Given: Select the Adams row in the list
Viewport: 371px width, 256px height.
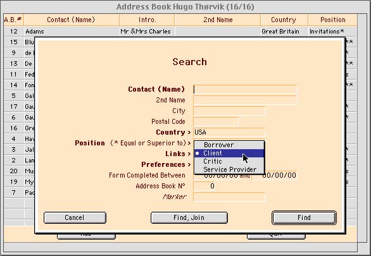Looking at the screenshot, I should coord(180,32).
